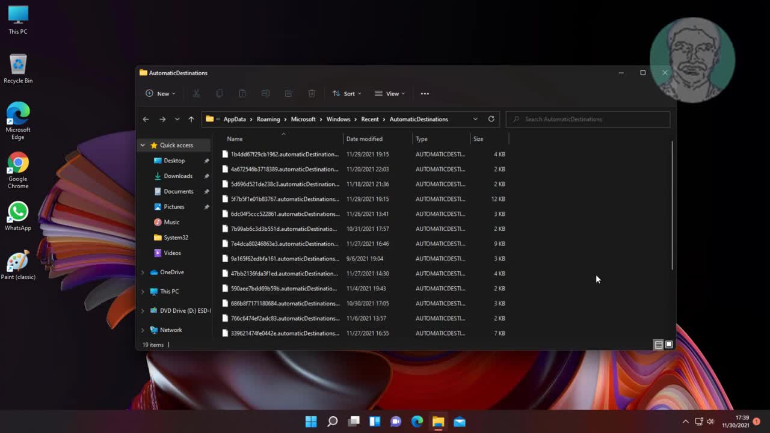Click the Cut scissors icon in toolbar

(x=196, y=94)
